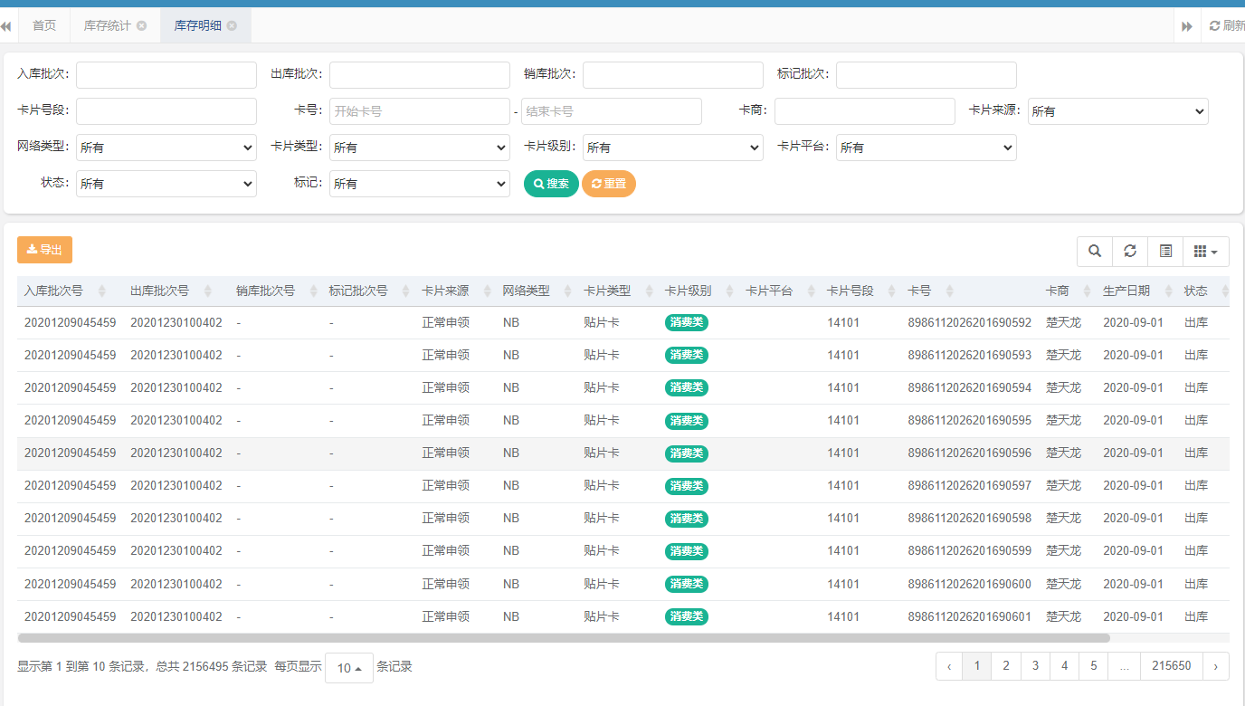Click the orange 重置 button
Screen dimensions: 1245x706
coord(609,184)
